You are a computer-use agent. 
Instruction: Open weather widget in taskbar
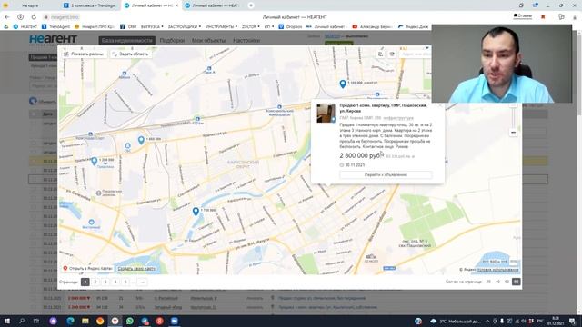pos(457,321)
